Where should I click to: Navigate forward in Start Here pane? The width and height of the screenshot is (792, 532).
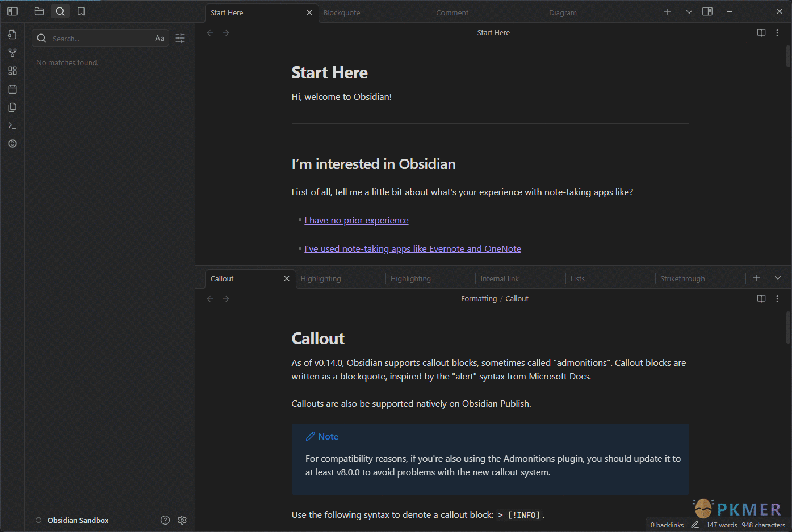(x=226, y=33)
